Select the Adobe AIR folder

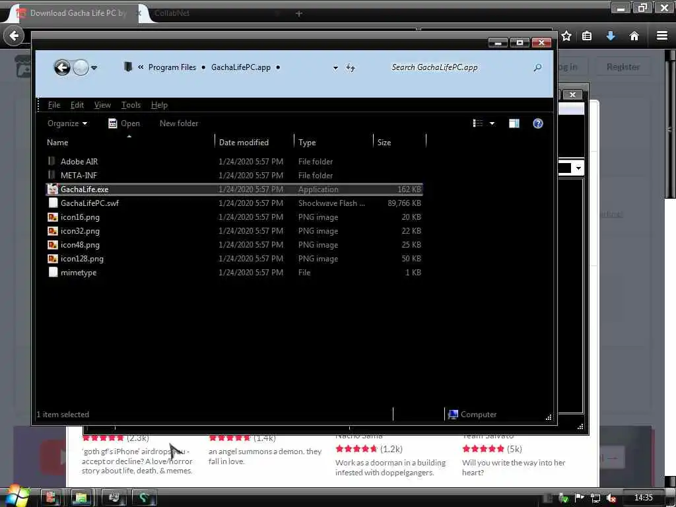79,161
